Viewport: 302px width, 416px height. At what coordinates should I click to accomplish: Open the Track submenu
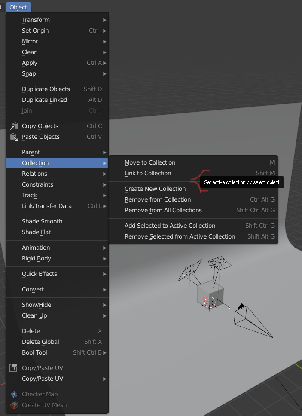[57, 195]
